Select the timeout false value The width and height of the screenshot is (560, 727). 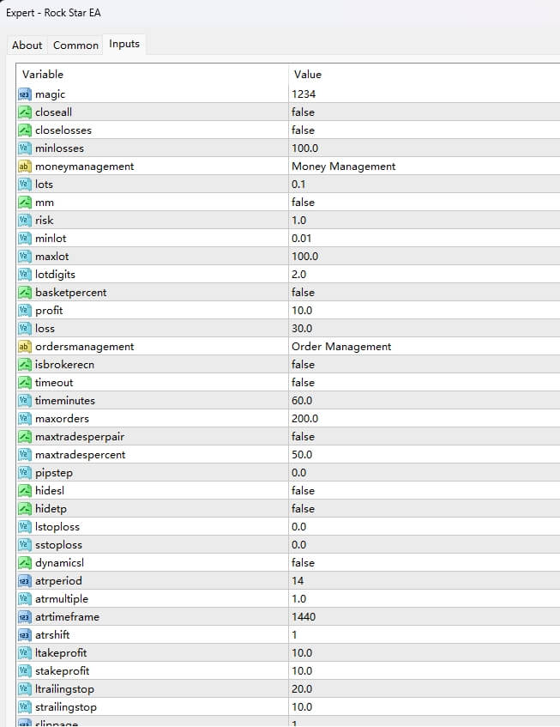[x=303, y=383]
